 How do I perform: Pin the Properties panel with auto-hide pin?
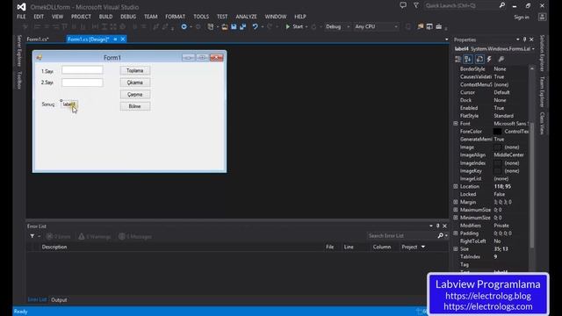tap(524, 39)
